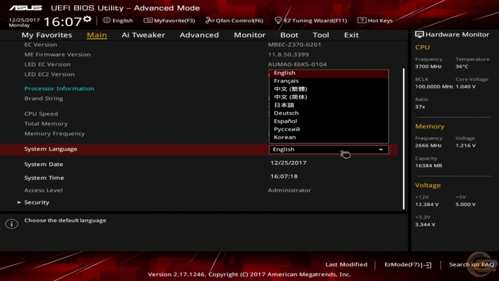Click the EC Version label

pyautogui.click(x=41, y=44)
